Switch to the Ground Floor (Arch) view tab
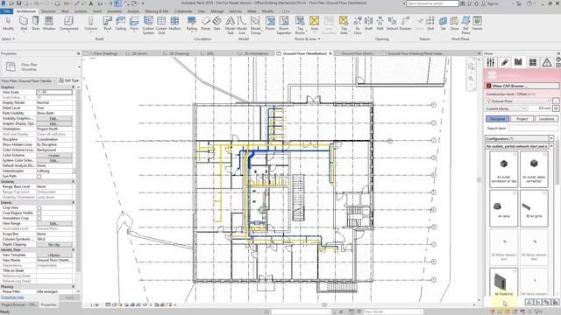The width and height of the screenshot is (561, 315). 357,53
